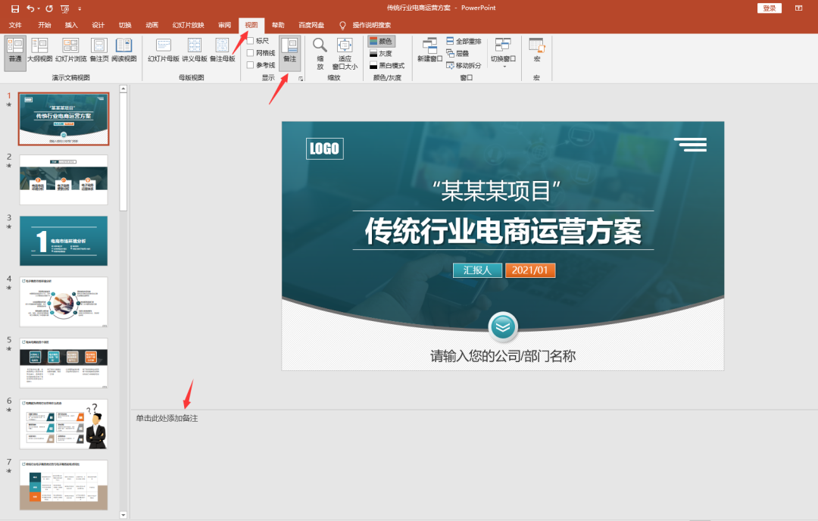Click the Zoom (缩放) magnifier icon

[x=320, y=46]
